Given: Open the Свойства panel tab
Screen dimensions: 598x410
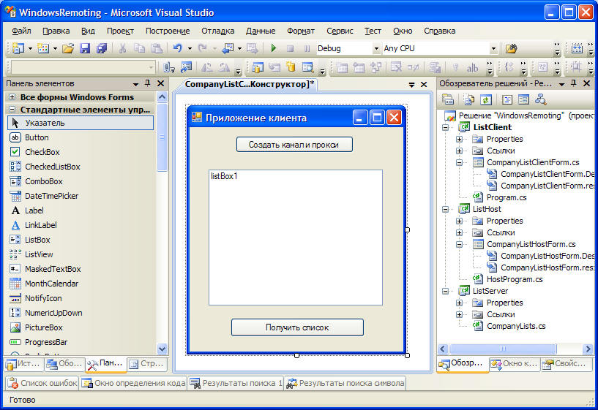Looking at the screenshot, I should tap(566, 364).
